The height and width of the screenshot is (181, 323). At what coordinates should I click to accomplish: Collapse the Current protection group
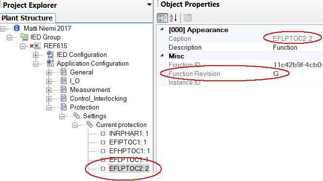pyautogui.click(x=75, y=125)
